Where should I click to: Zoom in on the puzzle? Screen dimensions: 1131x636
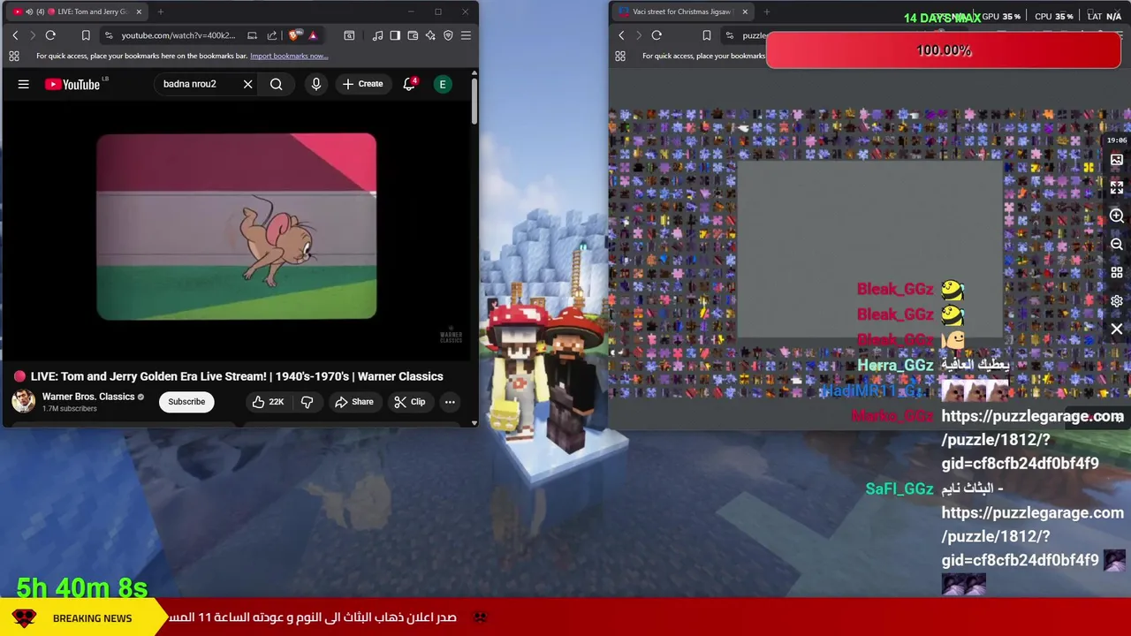tap(1117, 216)
